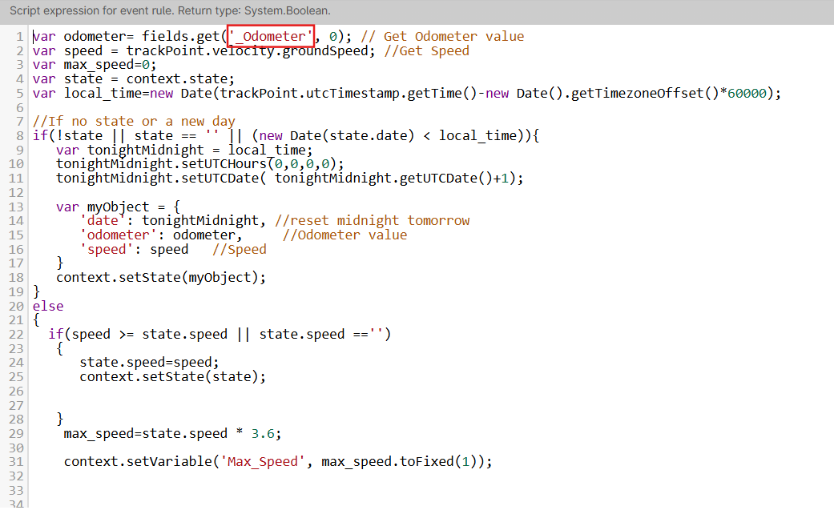Click 'state.speed=speed;' on line 24
The image size is (834, 510).
pos(148,362)
